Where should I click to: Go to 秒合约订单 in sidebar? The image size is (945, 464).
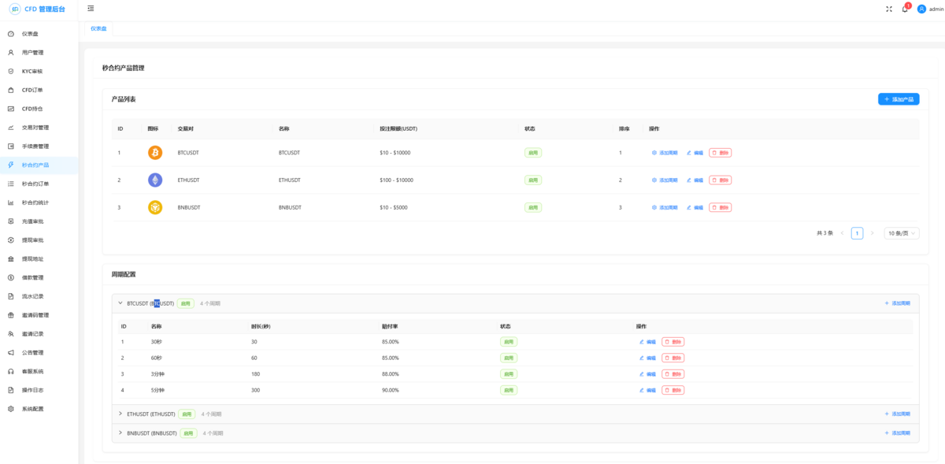35,184
